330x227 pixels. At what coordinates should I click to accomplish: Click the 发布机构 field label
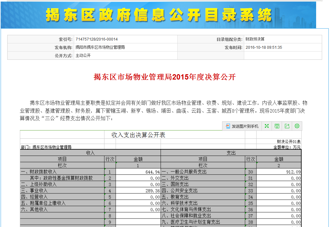click(x=63, y=47)
